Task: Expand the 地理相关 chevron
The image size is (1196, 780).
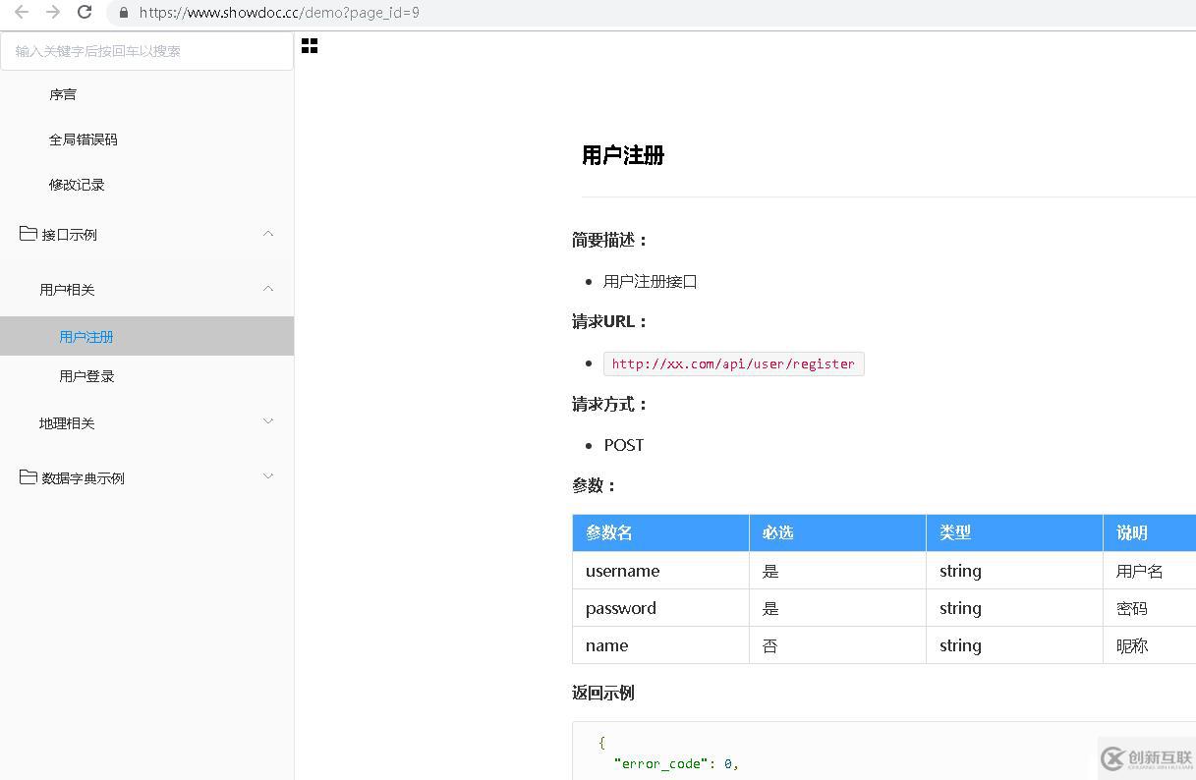Action: (268, 422)
